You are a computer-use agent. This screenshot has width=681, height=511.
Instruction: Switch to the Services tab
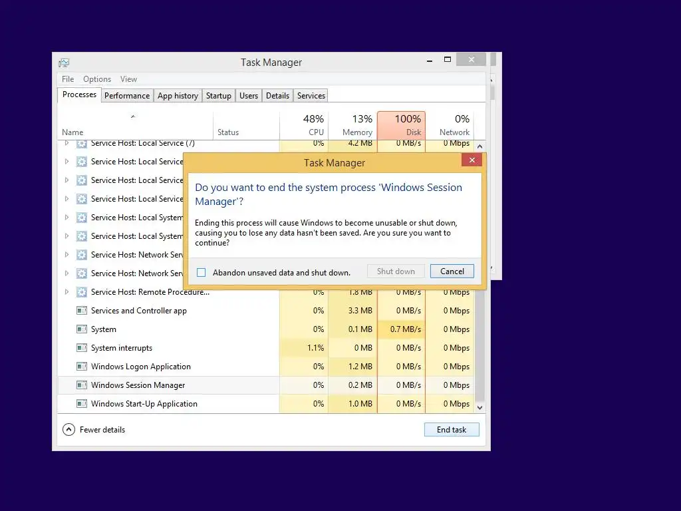311,96
